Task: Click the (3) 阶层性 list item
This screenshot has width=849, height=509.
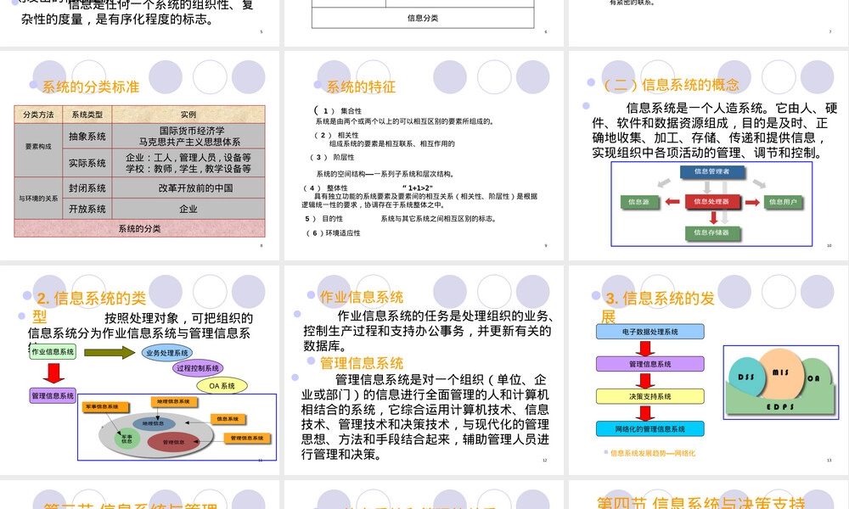Action: coord(332,158)
